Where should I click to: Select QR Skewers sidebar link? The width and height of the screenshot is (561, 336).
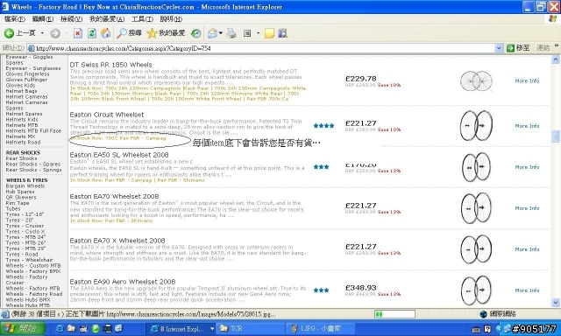click(21, 197)
